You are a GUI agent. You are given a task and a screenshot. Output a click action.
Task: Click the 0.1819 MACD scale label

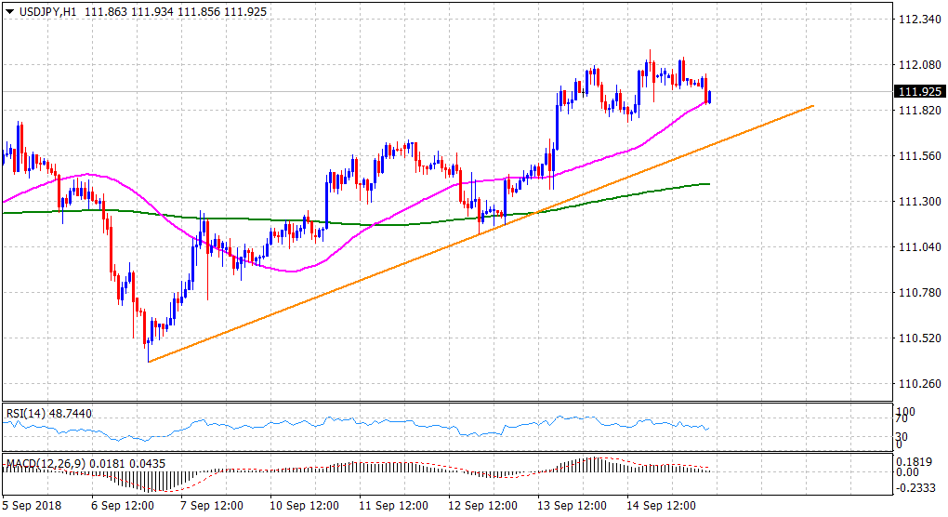pyautogui.click(x=915, y=462)
